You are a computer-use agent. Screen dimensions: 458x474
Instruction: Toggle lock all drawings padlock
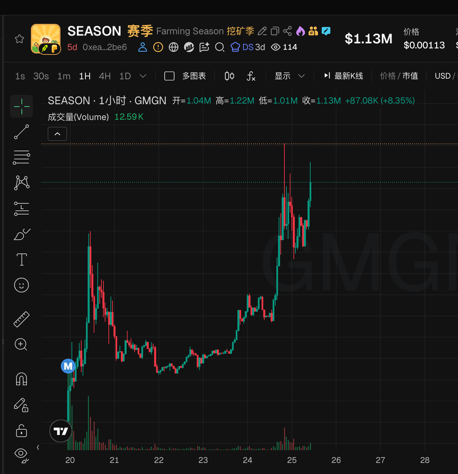(x=22, y=431)
